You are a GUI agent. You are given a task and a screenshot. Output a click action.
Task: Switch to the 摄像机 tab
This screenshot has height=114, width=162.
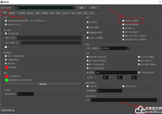pyautogui.click(x=12, y=13)
